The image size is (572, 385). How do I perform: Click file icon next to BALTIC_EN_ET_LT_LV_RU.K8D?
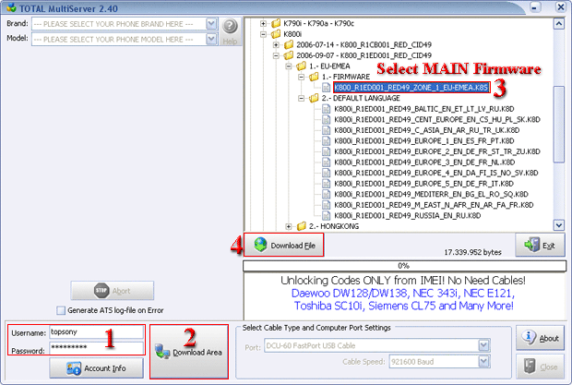pyautogui.click(x=326, y=109)
